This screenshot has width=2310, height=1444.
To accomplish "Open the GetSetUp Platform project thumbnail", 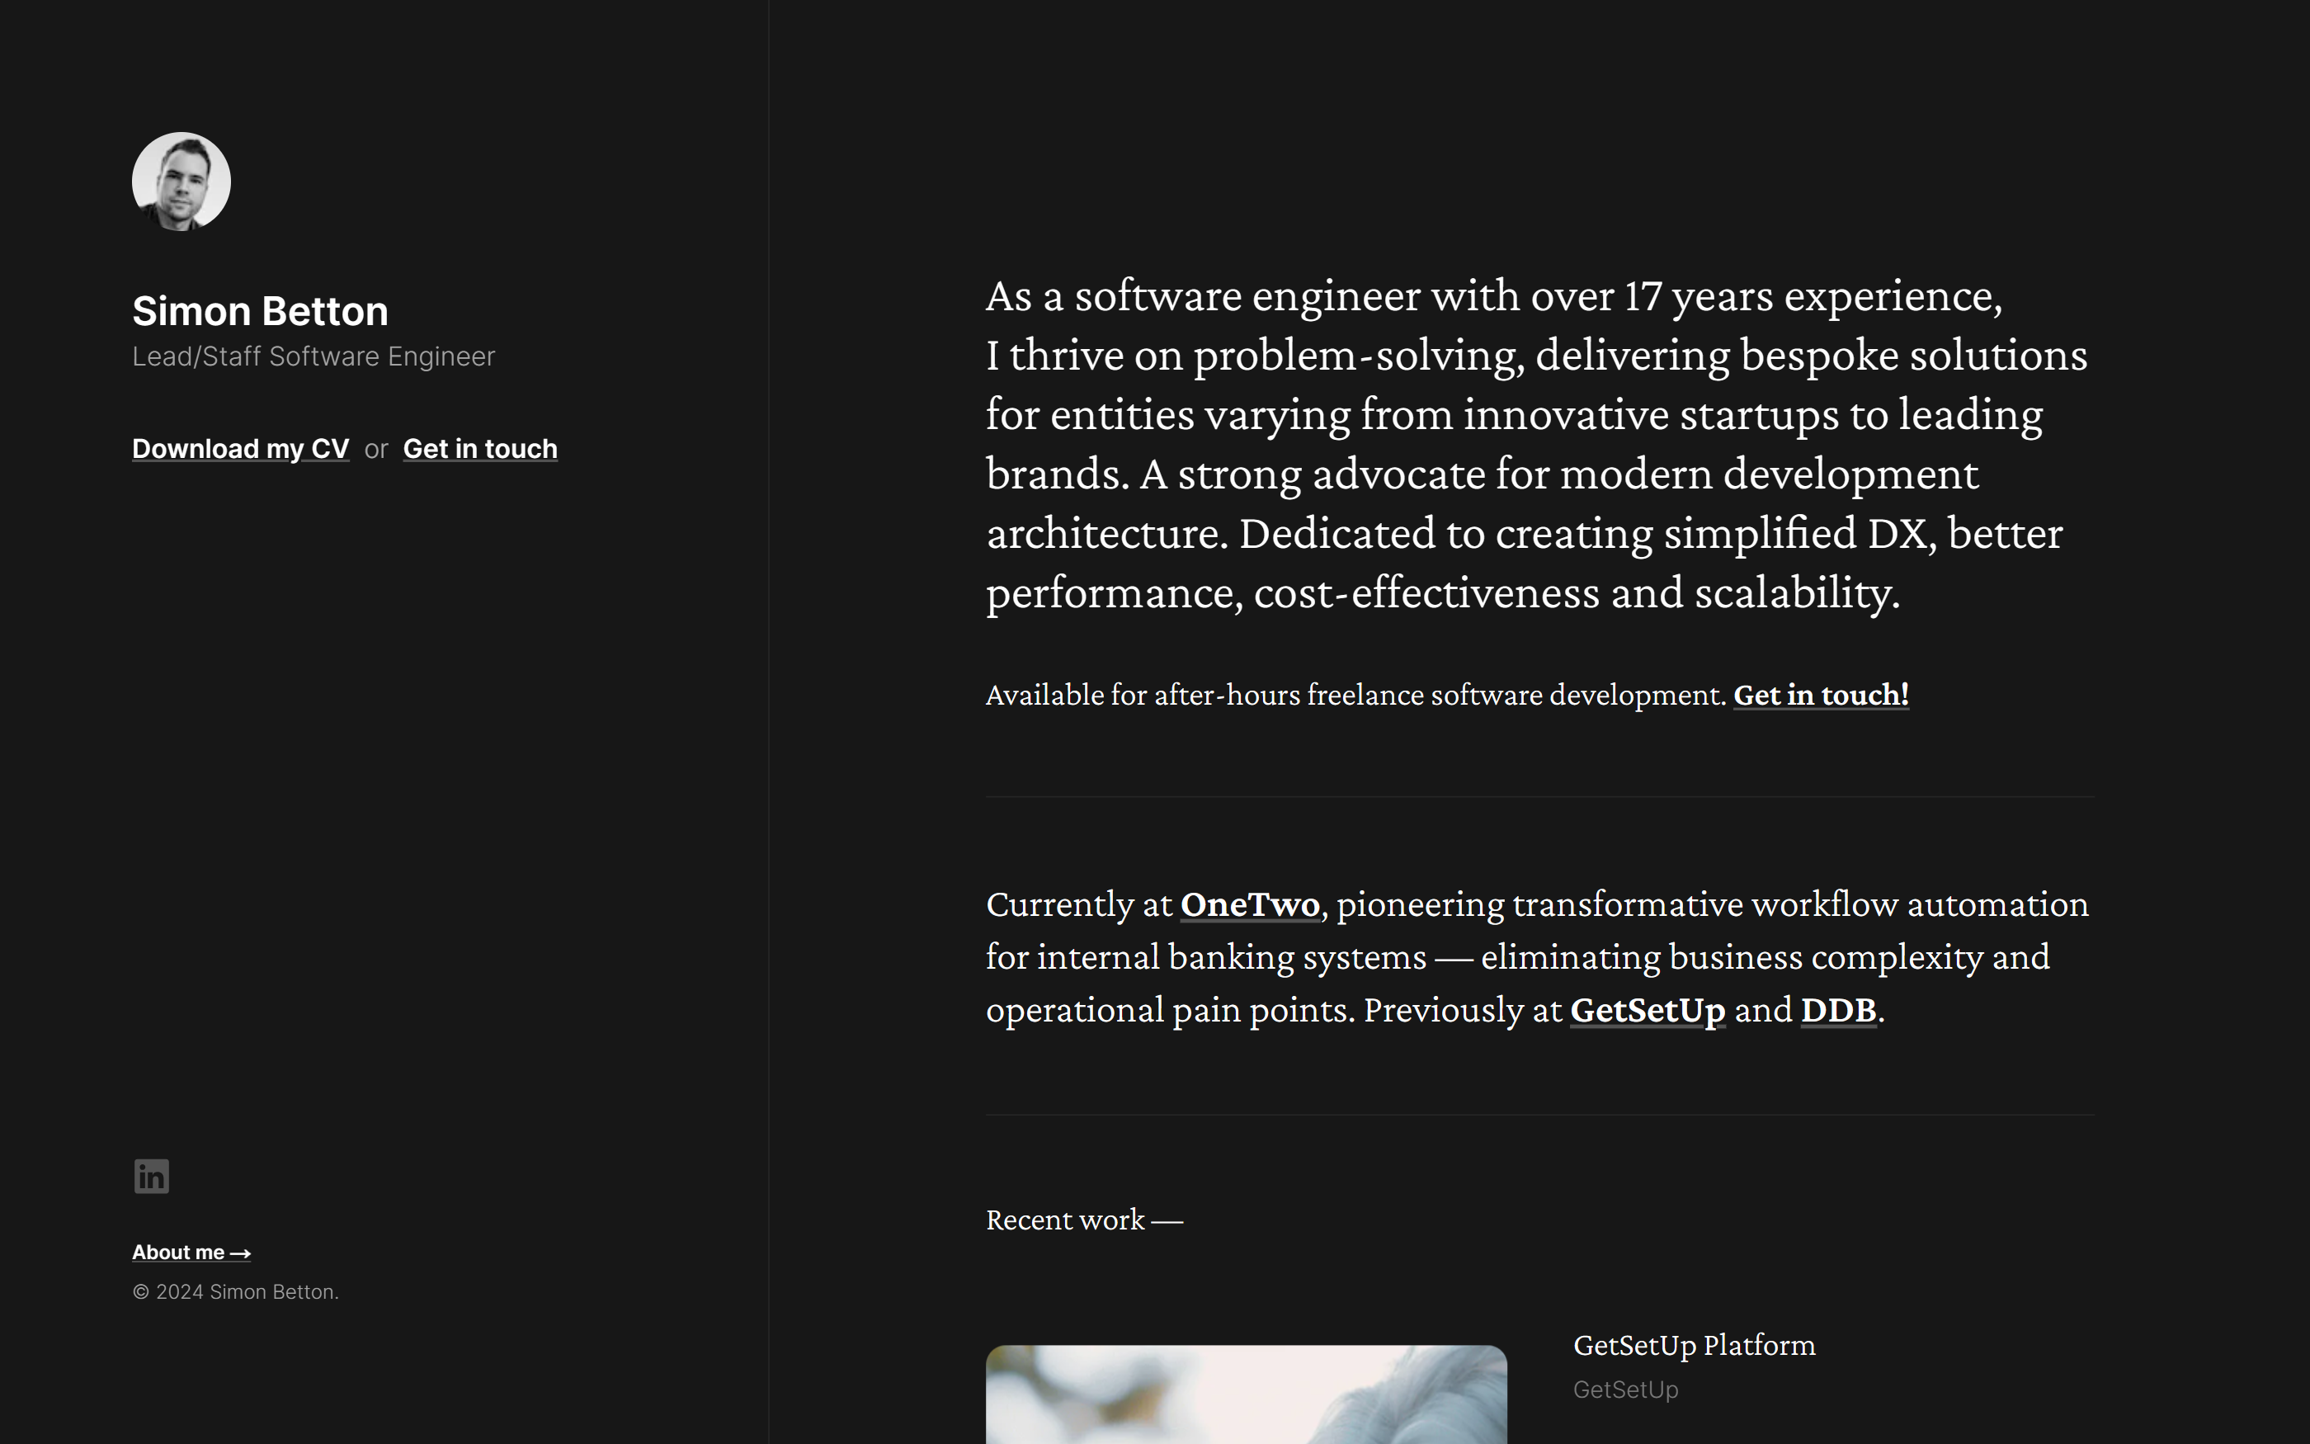I will coord(1247,1394).
